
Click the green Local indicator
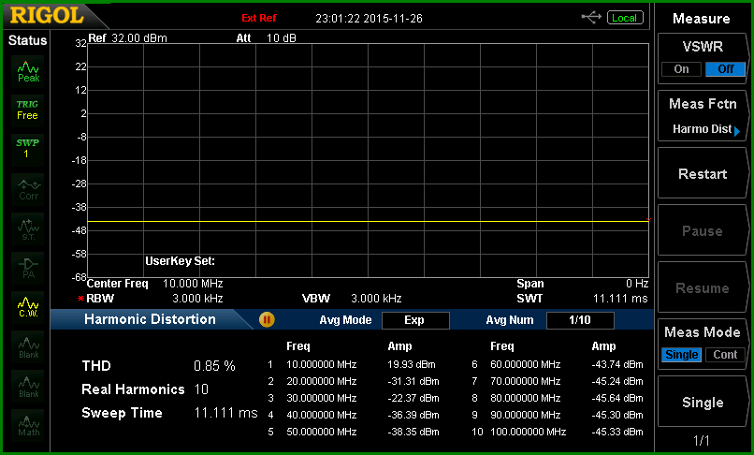coord(625,18)
